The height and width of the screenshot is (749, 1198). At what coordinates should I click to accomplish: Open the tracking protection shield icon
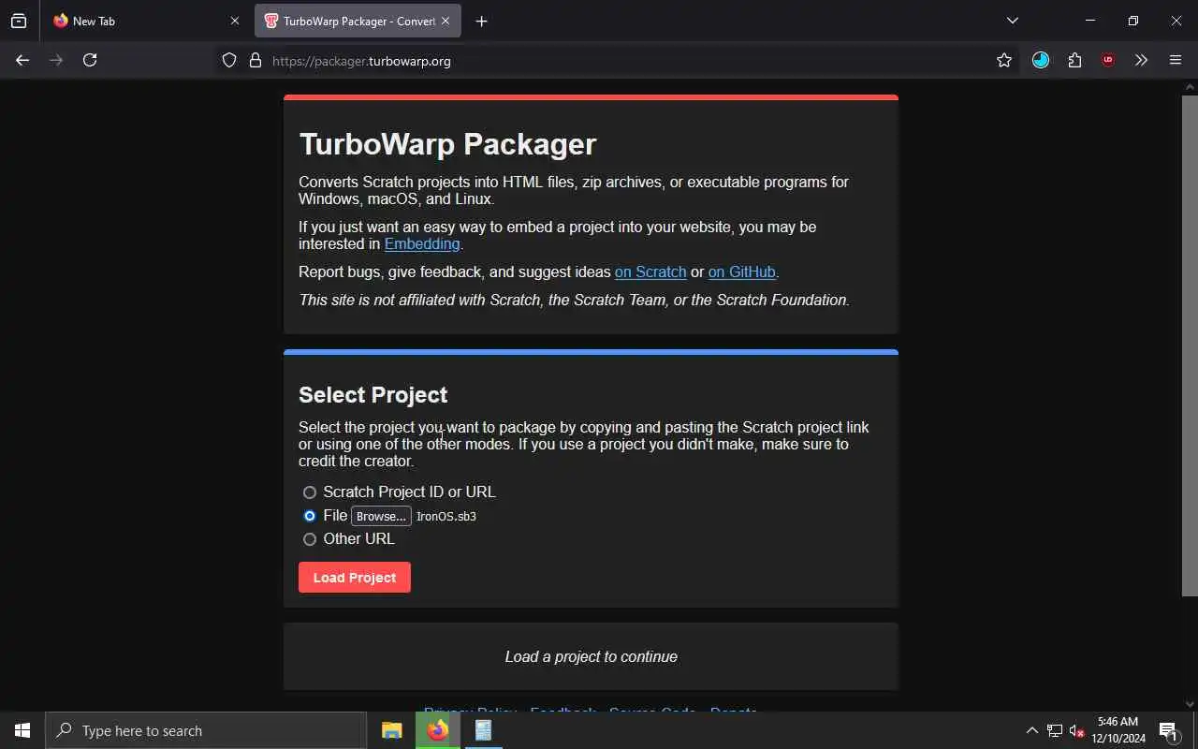(229, 60)
